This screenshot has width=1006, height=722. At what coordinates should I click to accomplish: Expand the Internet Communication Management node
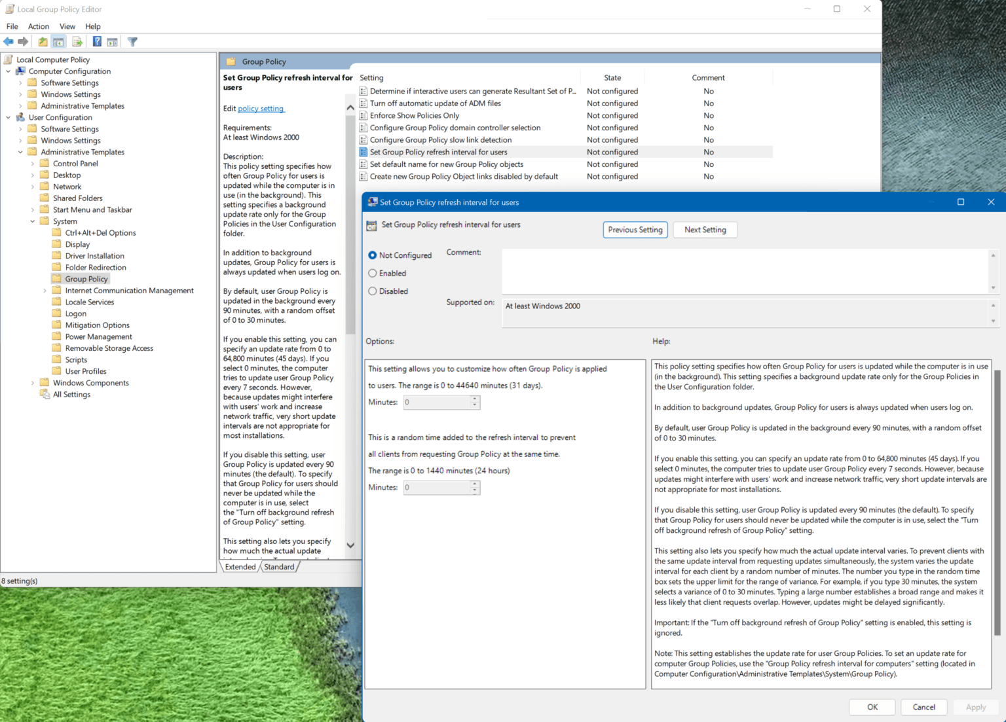point(45,290)
